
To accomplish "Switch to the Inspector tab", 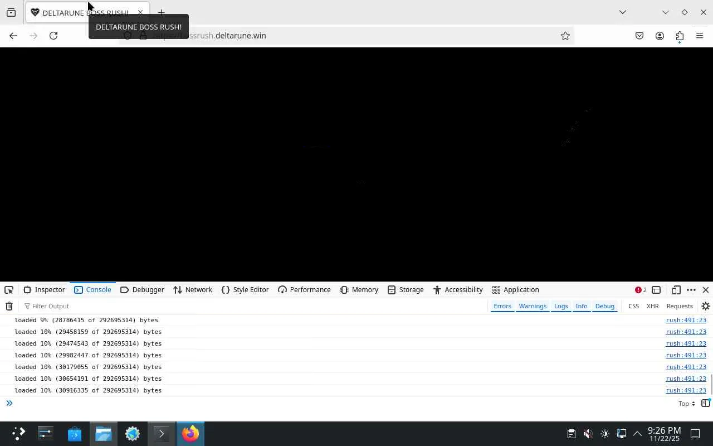I will (45, 290).
